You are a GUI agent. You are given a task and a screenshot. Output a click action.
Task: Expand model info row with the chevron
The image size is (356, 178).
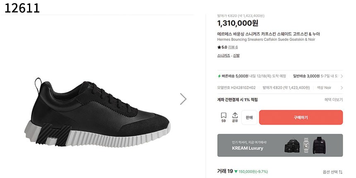point(342,88)
